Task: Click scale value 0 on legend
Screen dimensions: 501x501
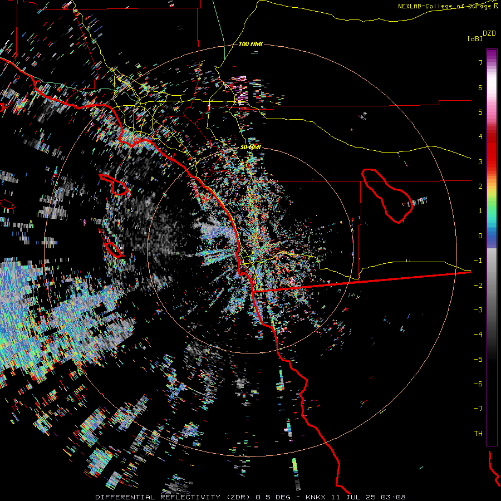Action: [480, 236]
